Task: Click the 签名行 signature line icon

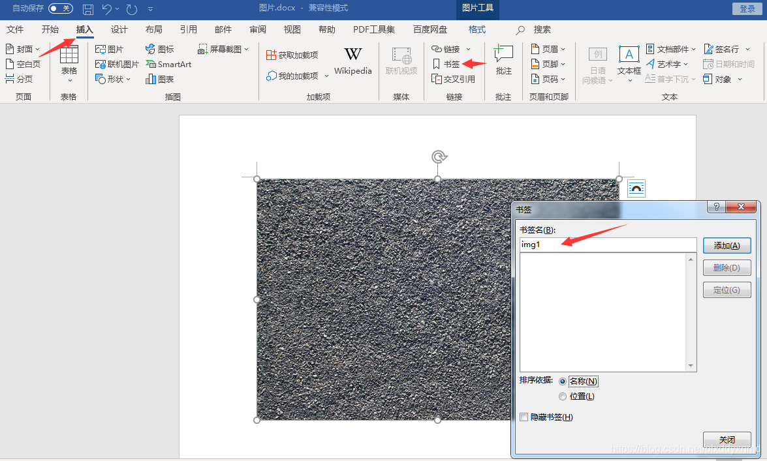Action: [708, 49]
